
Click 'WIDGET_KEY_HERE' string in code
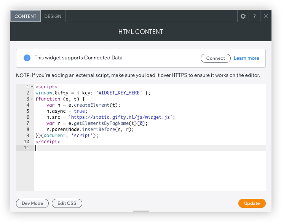pos(119,93)
